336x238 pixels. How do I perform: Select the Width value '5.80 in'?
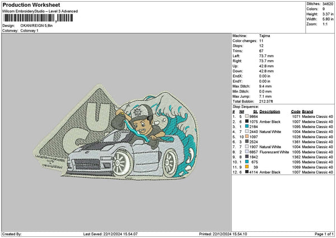pyautogui.click(x=328, y=19)
